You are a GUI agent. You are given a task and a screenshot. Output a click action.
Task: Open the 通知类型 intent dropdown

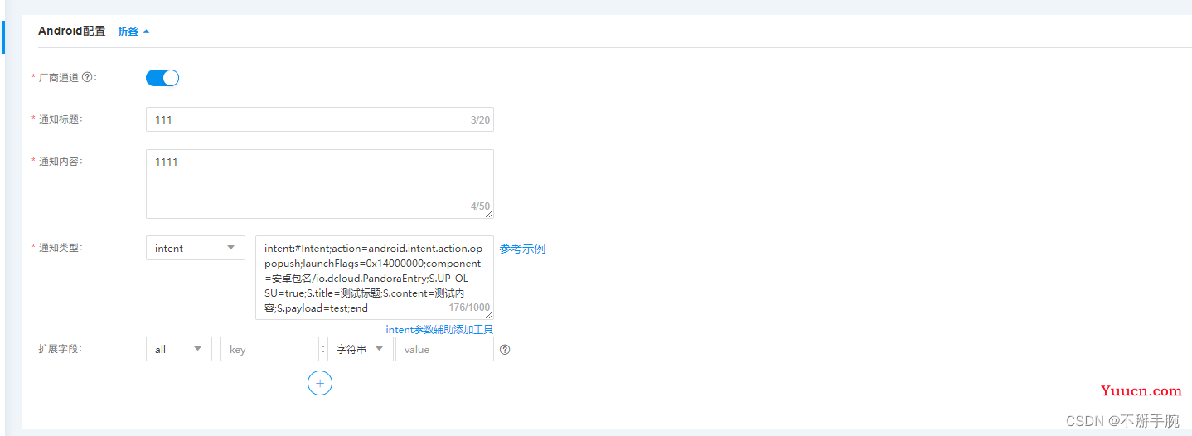[196, 248]
